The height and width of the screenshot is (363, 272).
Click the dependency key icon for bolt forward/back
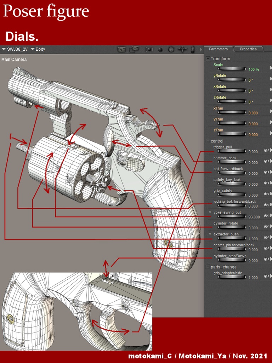click(x=266, y=172)
